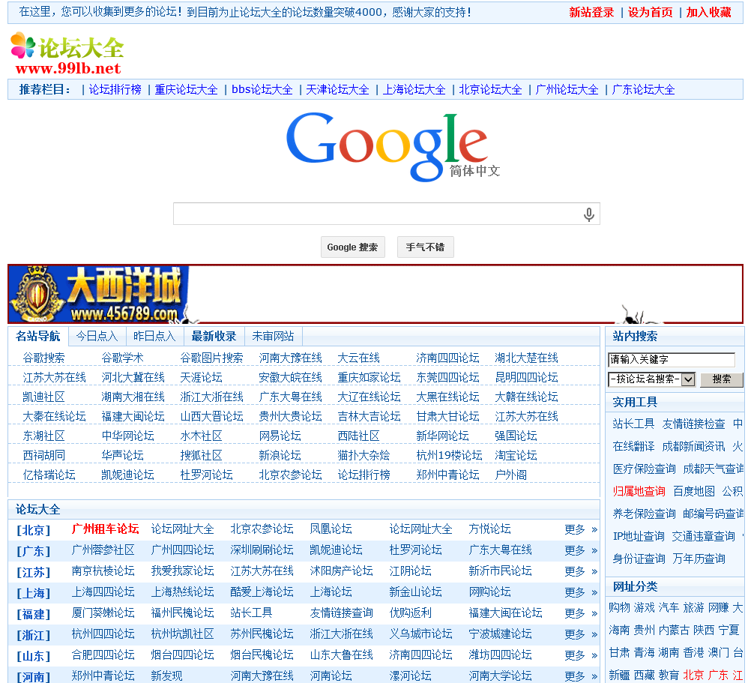Click the red 广州租车论坛 link
This screenshot has height=683, width=751.
(105, 529)
